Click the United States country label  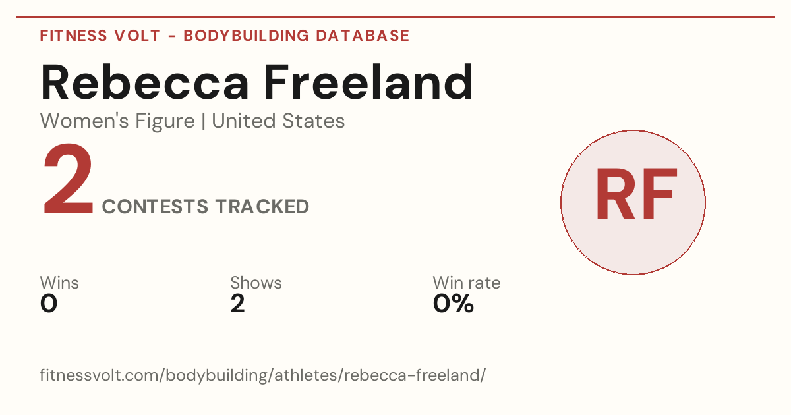click(x=278, y=121)
